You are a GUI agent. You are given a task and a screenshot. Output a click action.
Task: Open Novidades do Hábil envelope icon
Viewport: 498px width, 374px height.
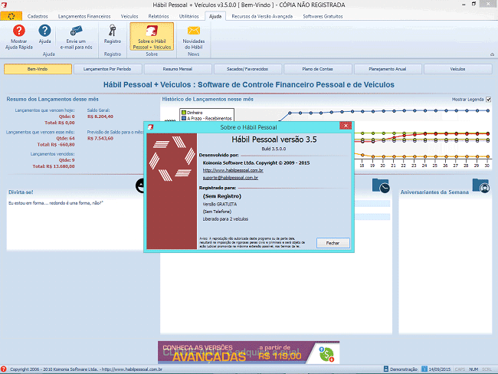(x=193, y=31)
